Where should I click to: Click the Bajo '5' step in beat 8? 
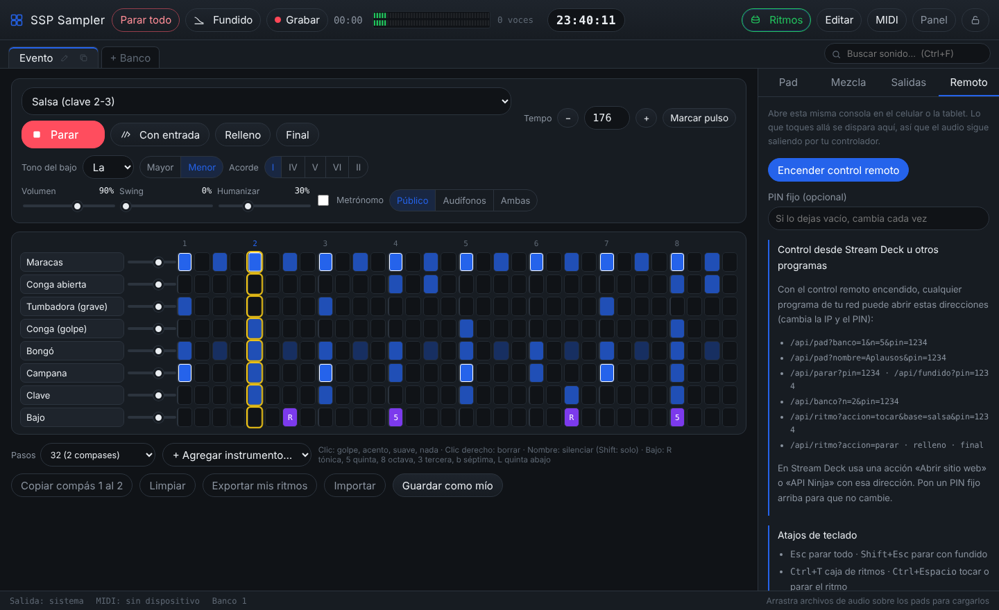[x=677, y=417]
